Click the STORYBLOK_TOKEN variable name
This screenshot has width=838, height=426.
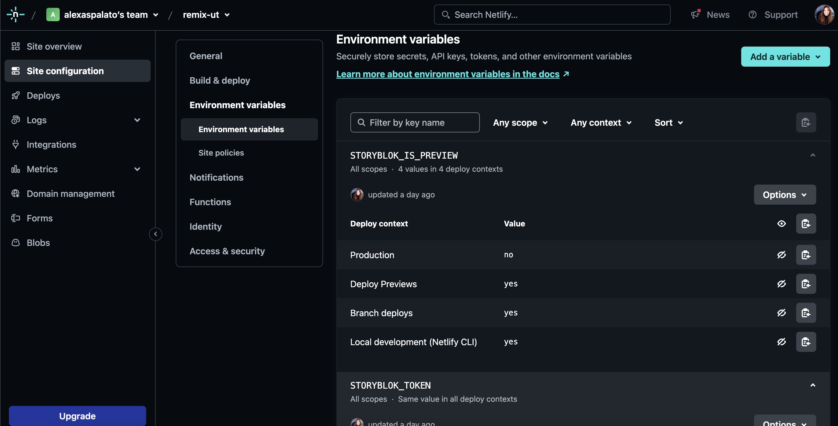(390, 386)
